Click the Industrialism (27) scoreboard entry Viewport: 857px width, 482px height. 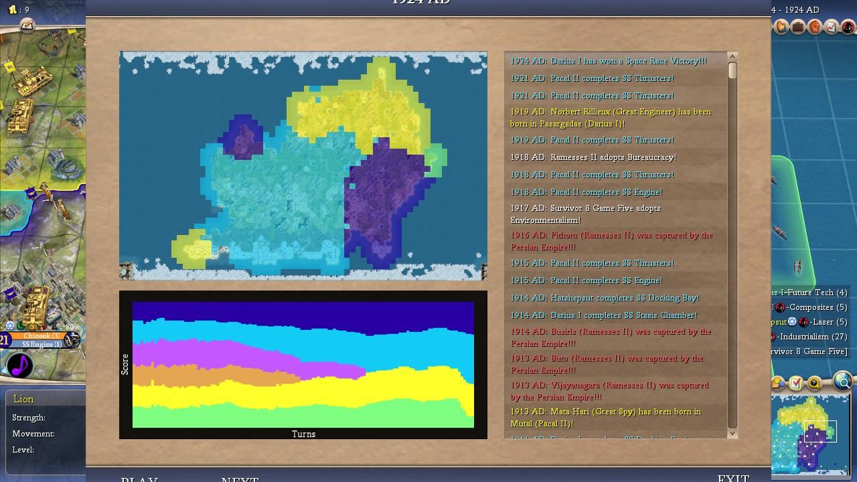click(811, 337)
